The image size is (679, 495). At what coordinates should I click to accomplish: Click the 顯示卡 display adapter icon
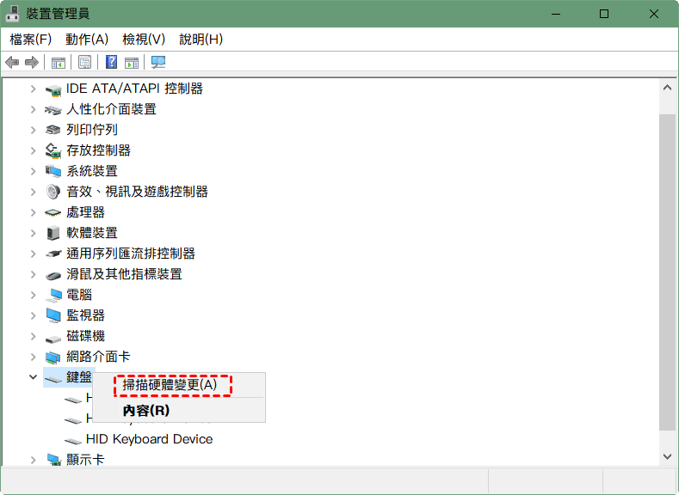[x=53, y=460]
